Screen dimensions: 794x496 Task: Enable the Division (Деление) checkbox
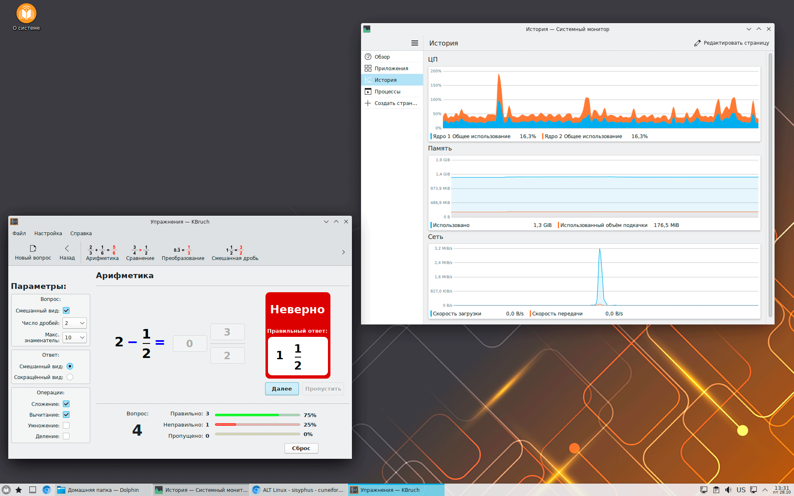click(66, 436)
